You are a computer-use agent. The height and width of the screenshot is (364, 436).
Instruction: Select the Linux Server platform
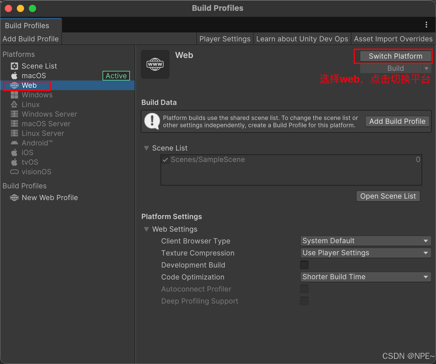68,133
